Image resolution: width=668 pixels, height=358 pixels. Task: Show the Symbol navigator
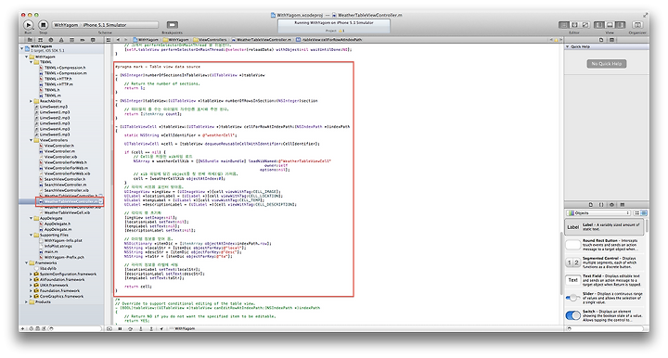[41, 40]
